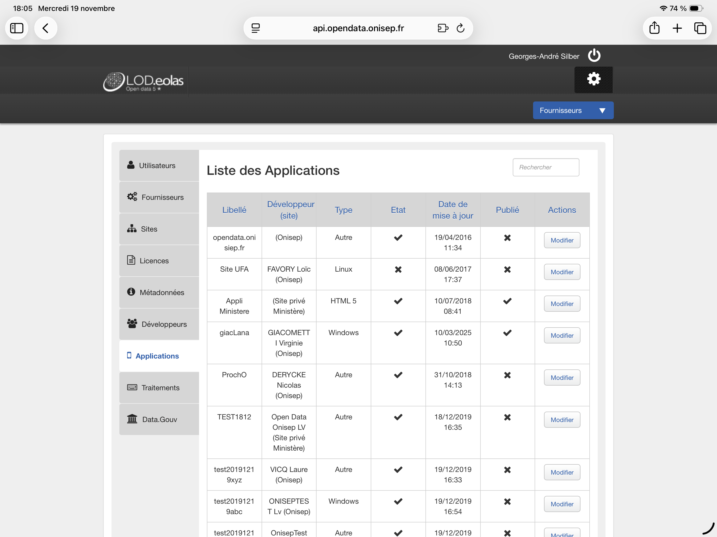Click Modifier for Site UFA row
This screenshot has width=717, height=537.
(562, 272)
